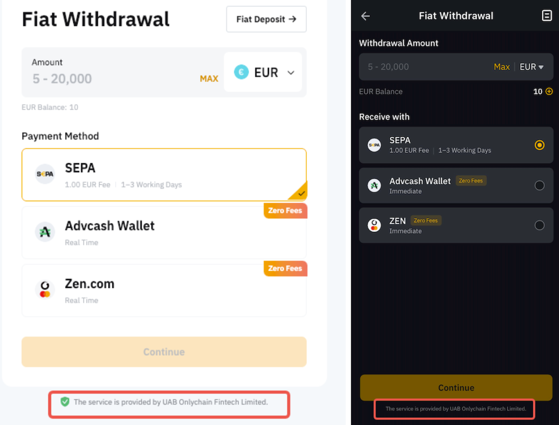Image resolution: width=559 pixels, height=425 pixels.
Task: Click the plus icon beside EUR balance
Action: [549, 92]
